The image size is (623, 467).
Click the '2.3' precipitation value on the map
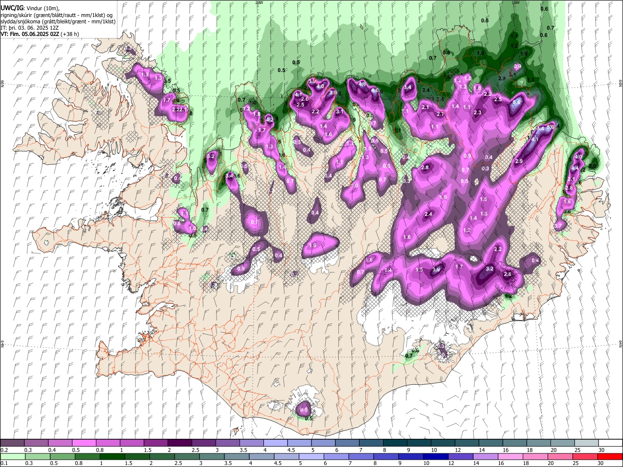(x=477, y=113)
